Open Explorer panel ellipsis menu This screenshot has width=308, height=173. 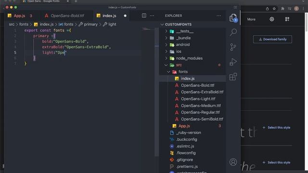[218, 16]
